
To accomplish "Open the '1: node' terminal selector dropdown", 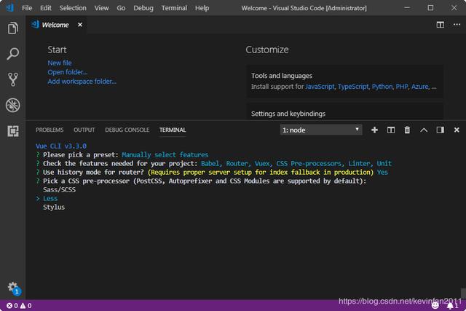I will 321,130.
